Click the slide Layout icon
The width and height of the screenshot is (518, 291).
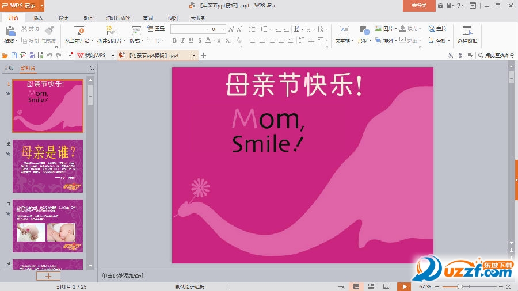136,30
